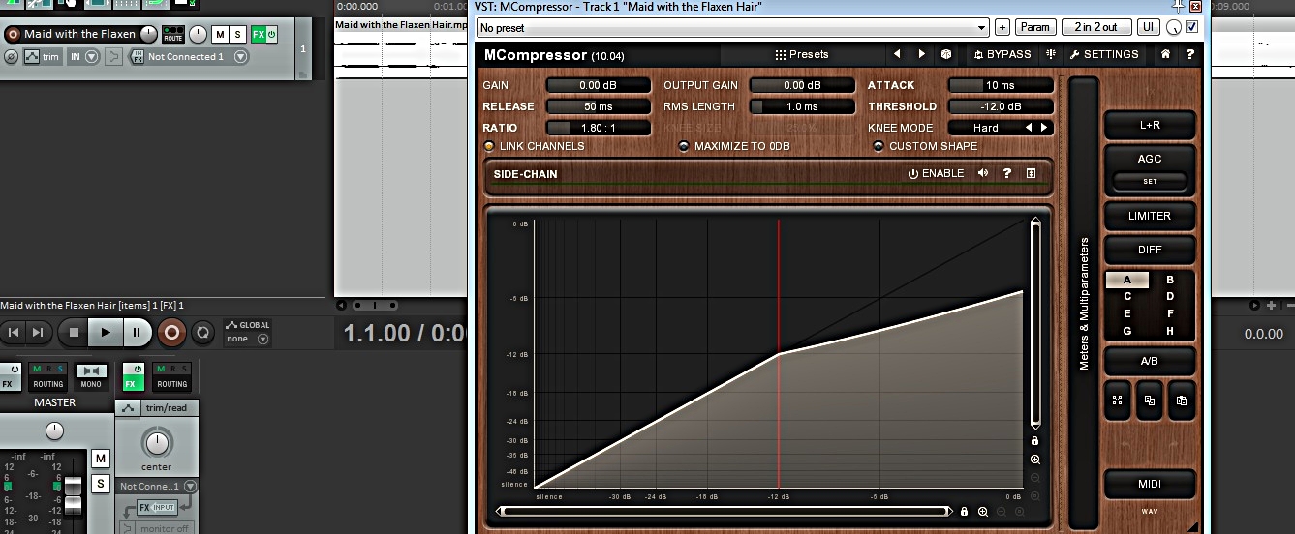Open track ROUTE button in track panel

(172, 35)
